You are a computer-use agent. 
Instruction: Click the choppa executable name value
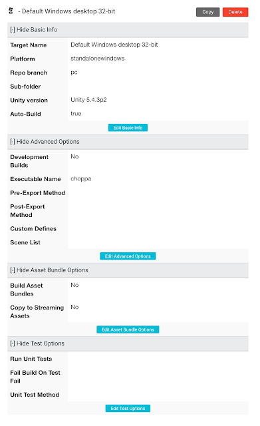click(x=81, y=179)
